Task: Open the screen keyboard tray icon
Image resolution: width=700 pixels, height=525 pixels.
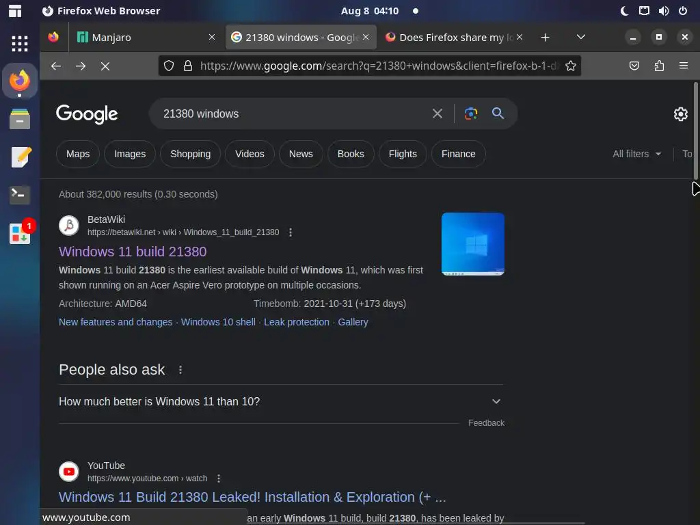Action: (644, 11)
